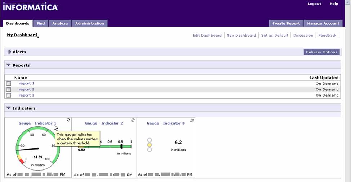Click the yellow traffic light indicator
351x182 pixels.
[x=150, y=145]
